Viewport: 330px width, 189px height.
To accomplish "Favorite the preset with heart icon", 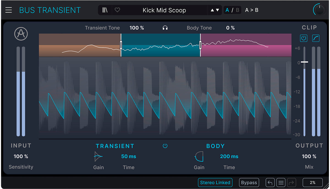I will (117, 10).
